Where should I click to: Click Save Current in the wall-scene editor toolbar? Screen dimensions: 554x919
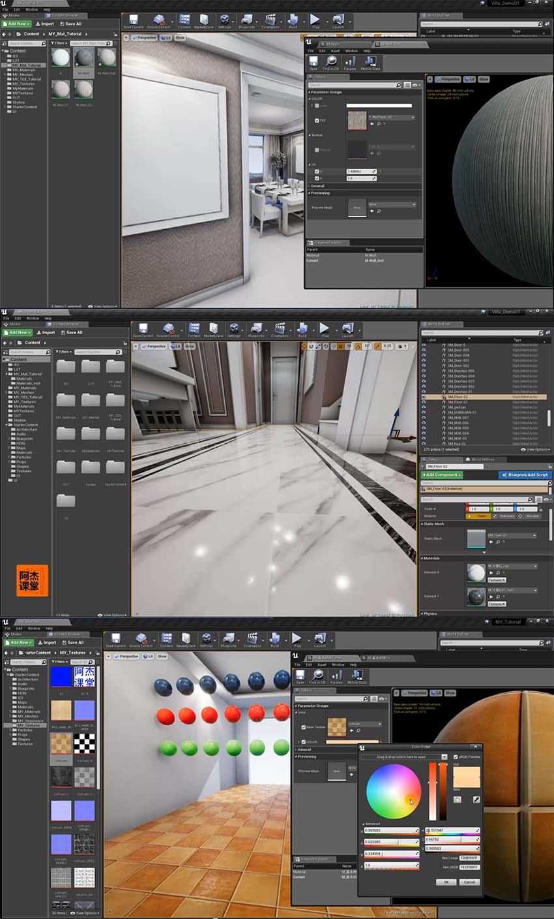133,22
